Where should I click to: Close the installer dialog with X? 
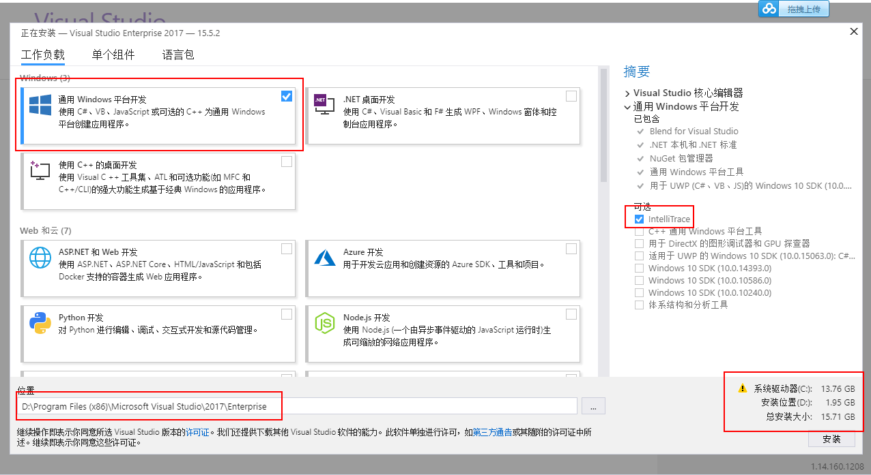pyautogui.click(x=853, y=31)
